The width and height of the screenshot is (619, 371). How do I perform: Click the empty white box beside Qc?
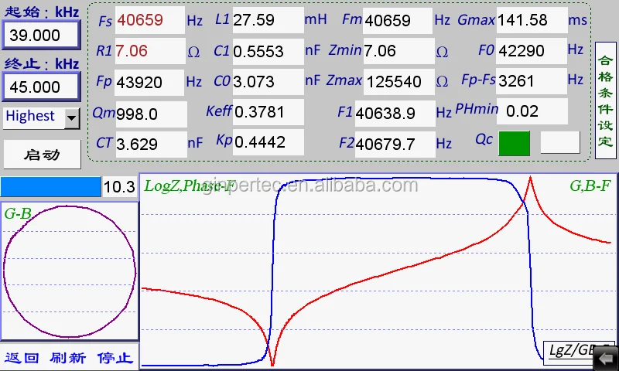(x=559, y=143)
